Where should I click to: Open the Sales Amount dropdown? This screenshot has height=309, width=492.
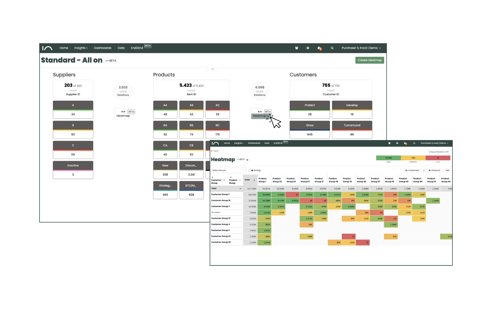[x=228, y=170]
